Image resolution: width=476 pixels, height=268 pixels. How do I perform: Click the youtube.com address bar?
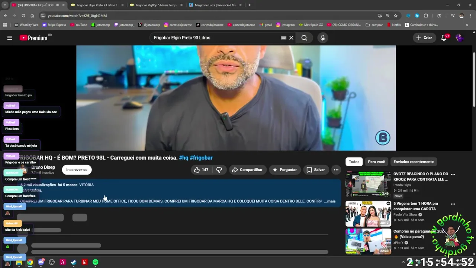(x=208, y=16)
